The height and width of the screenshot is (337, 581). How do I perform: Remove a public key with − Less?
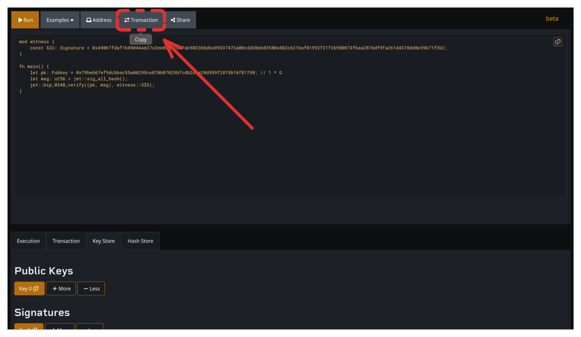point(91,288)
